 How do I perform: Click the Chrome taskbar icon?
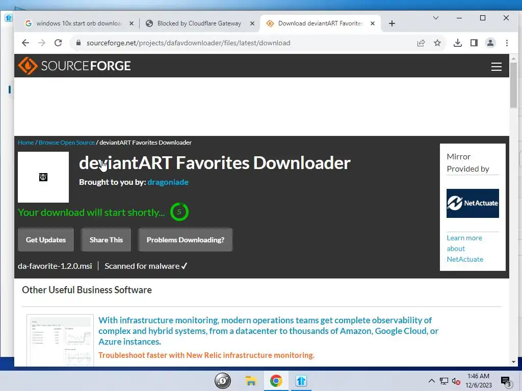tap(276, 381)
